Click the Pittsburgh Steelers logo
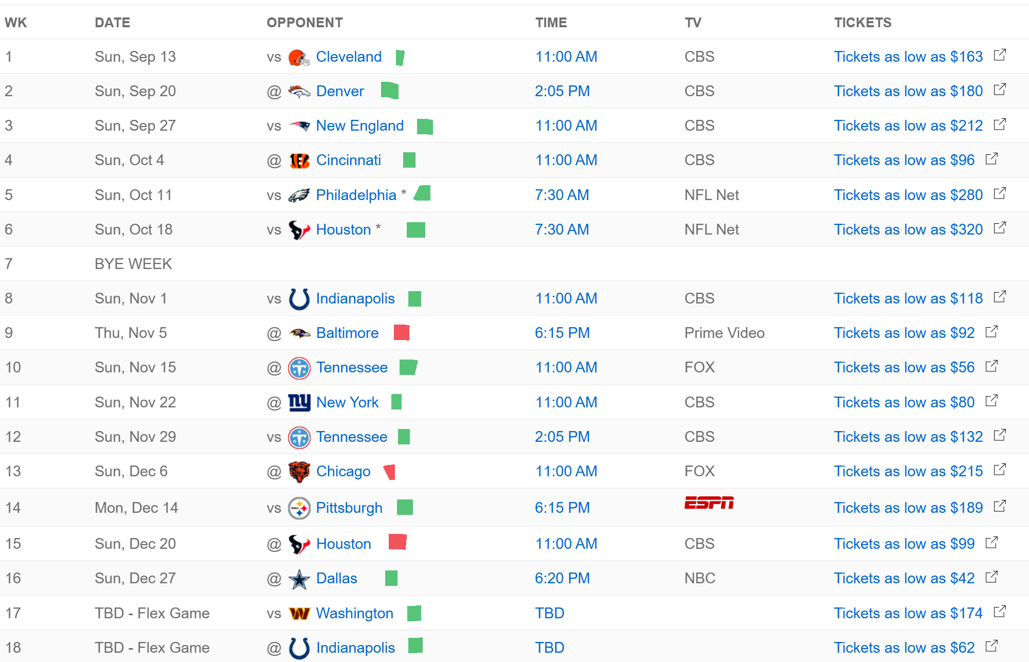 pyautogui.click(x=299, y=508)
